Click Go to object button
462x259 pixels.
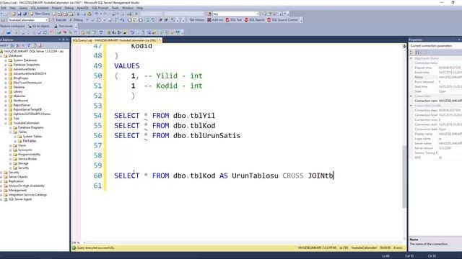point(39,26)
